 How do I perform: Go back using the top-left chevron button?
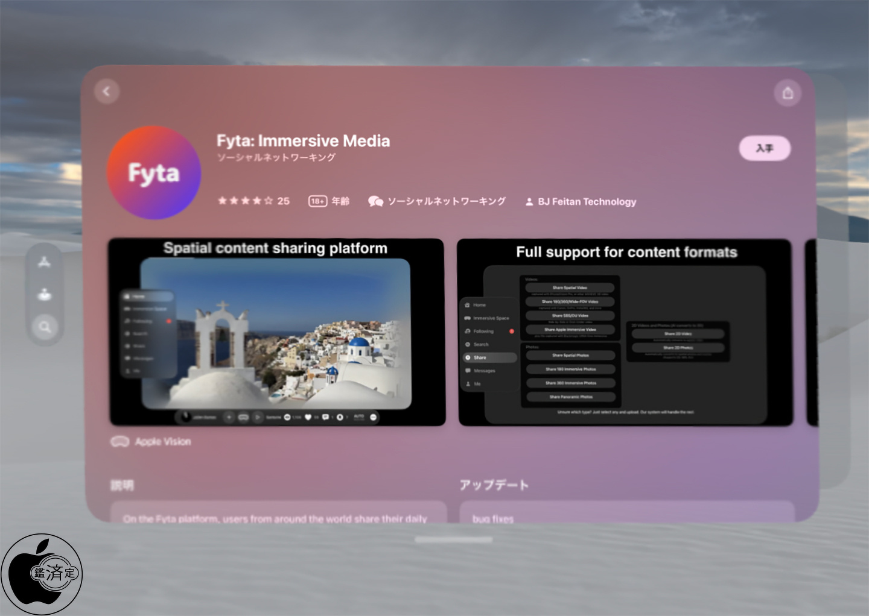pos(107,92)
